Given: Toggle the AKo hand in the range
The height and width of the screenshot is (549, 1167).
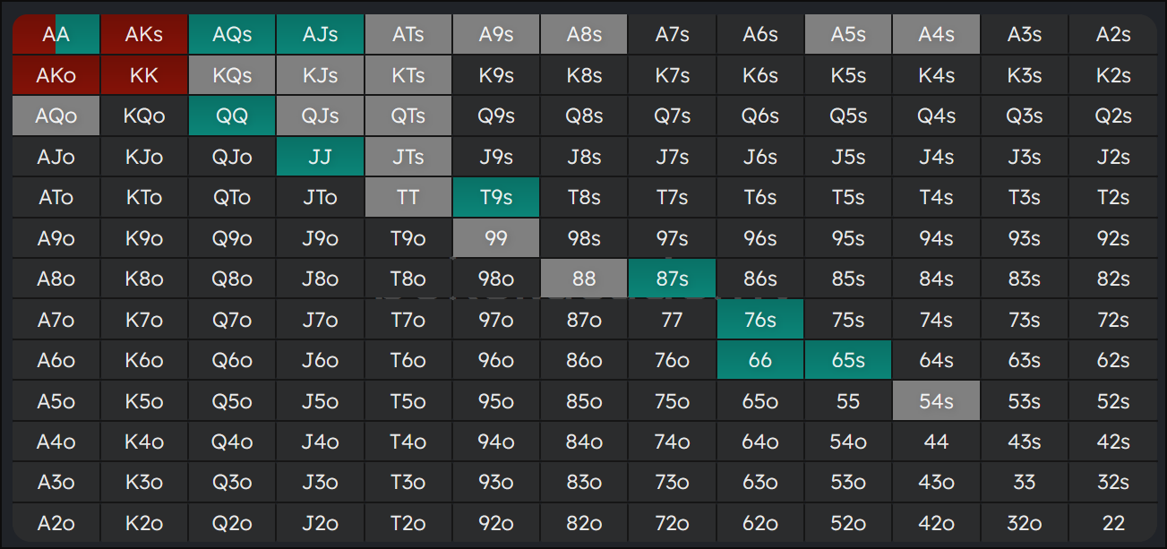Looking at the screenshot, I should tap(56, 75).
